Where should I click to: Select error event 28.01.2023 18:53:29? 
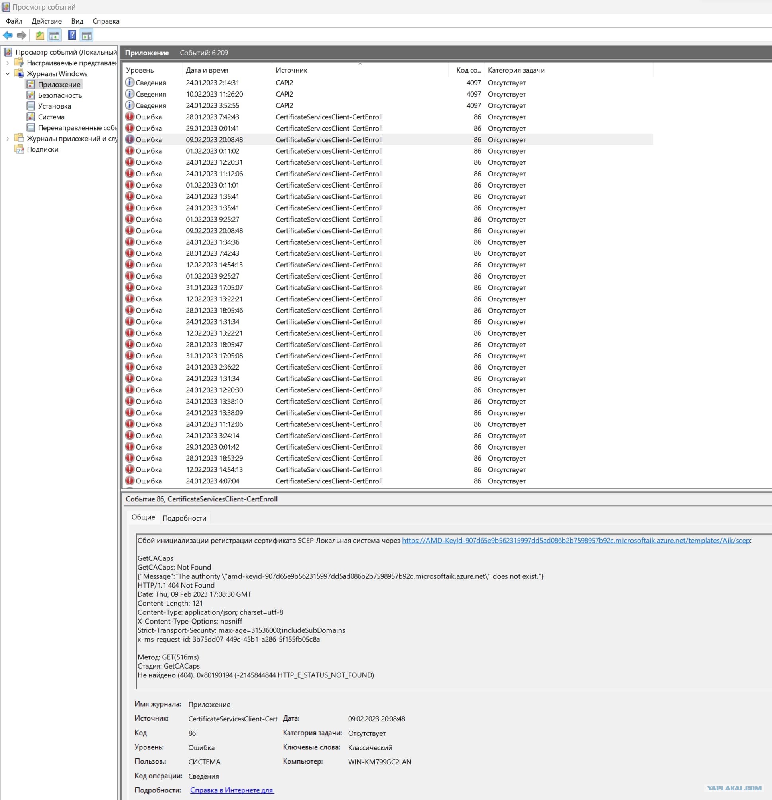point(388,458)
